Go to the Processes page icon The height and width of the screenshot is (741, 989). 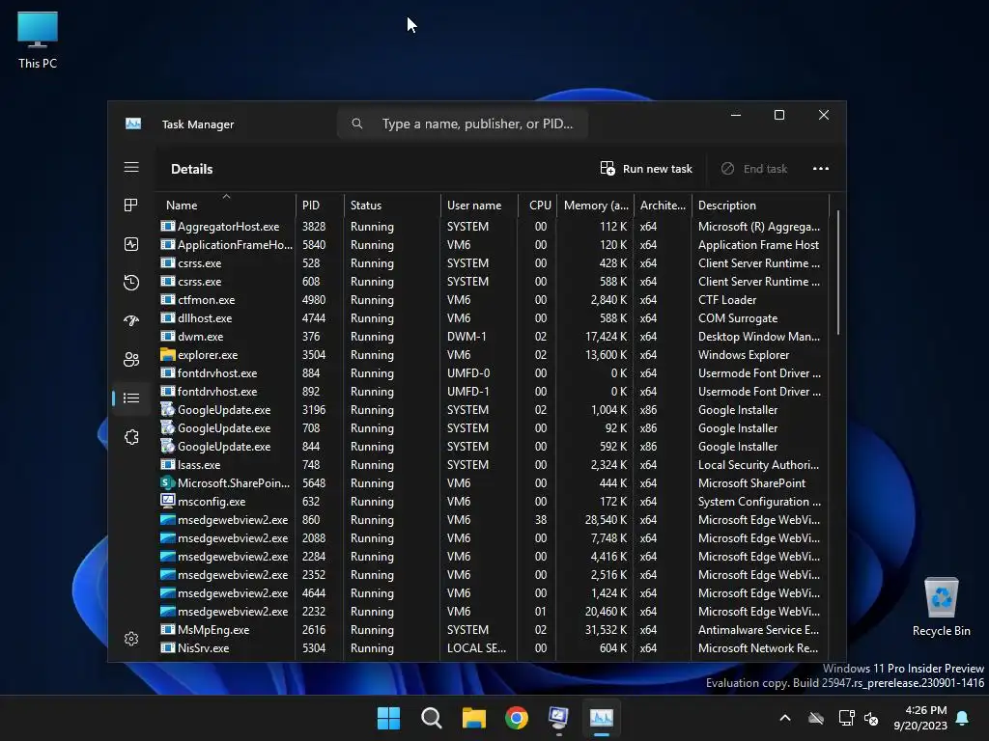point(131,206)
